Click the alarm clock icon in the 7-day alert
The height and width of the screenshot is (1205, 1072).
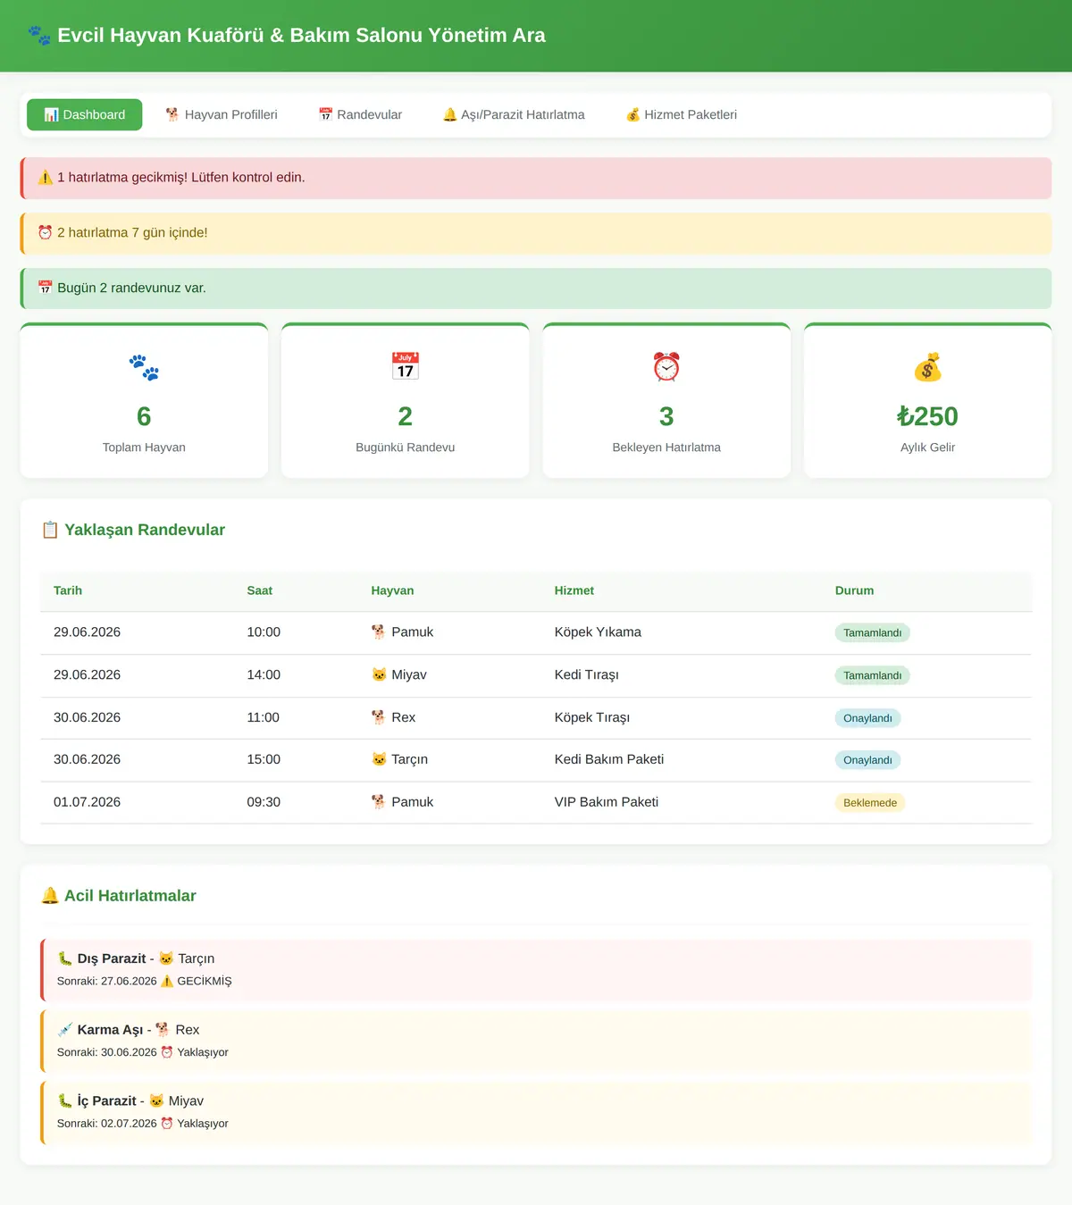pos(46,233)
